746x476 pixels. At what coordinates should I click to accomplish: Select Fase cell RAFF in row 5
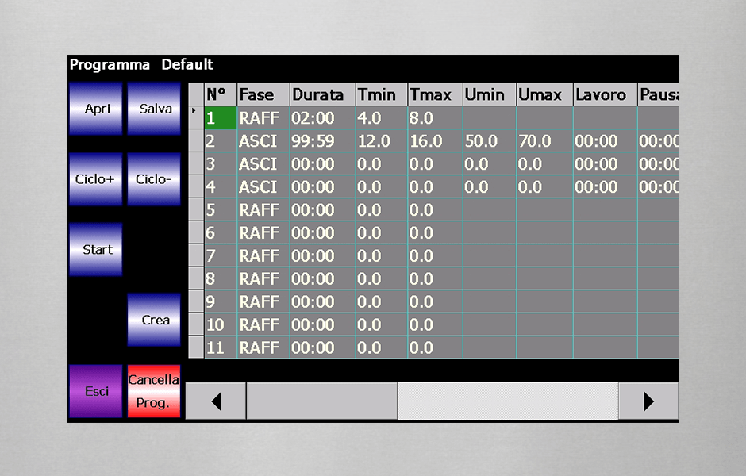(x=263, y=209)
